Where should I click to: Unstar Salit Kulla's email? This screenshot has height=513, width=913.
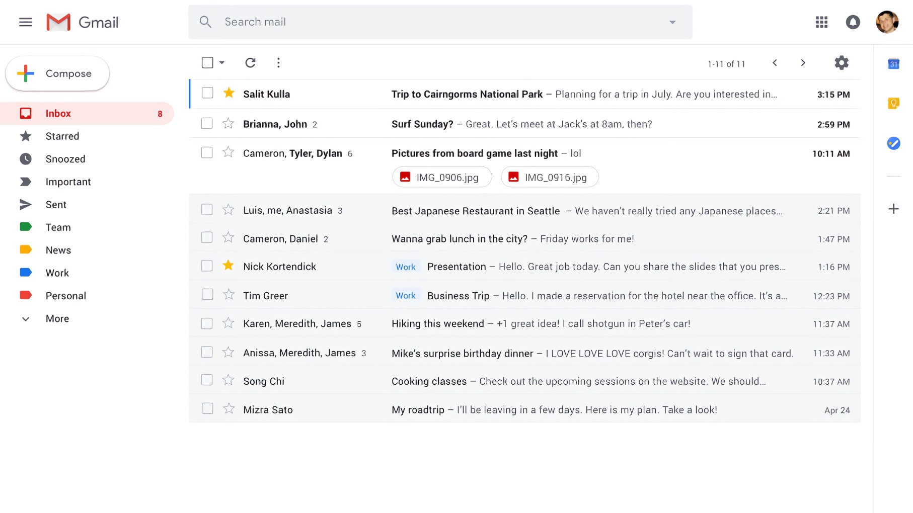click(x=228, y=93)
